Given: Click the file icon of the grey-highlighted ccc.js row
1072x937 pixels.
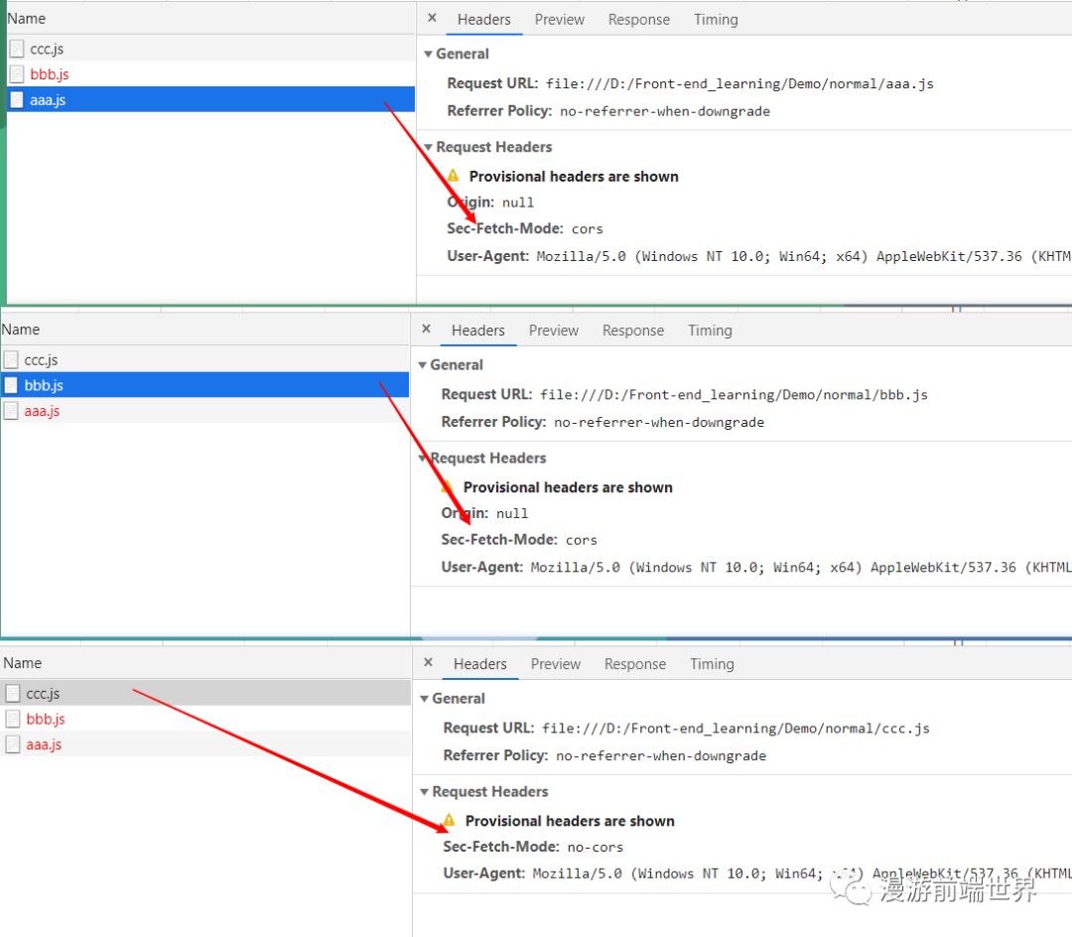Looking at the screenshot, I should 12,694.
